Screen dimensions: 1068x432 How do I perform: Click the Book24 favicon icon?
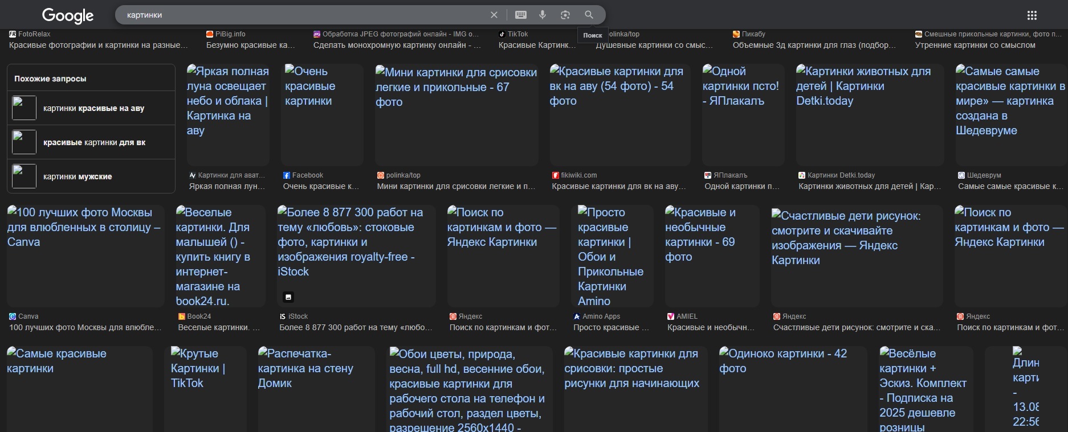(181, 316)
